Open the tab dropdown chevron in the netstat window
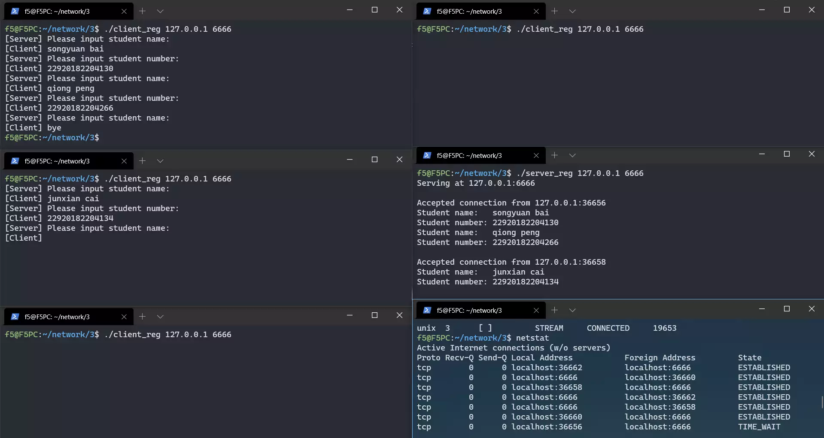This screenshot has height=438, width=824. 572,310
